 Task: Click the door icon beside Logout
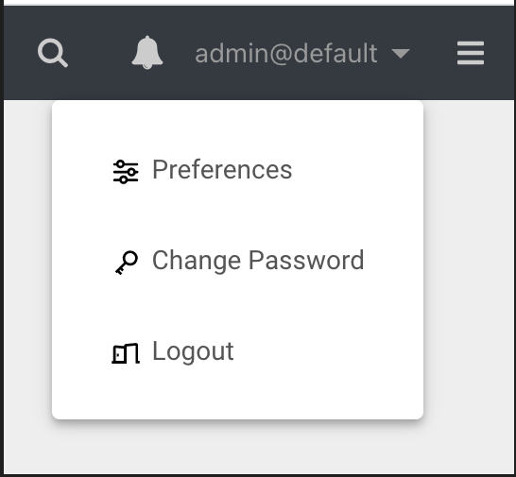pyautogui.click(x=126, y=353)
